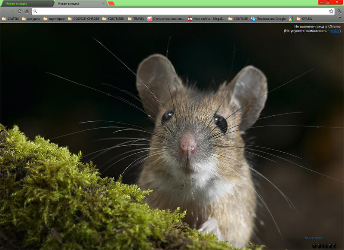Open a new tab with the red button

[111, 3]
